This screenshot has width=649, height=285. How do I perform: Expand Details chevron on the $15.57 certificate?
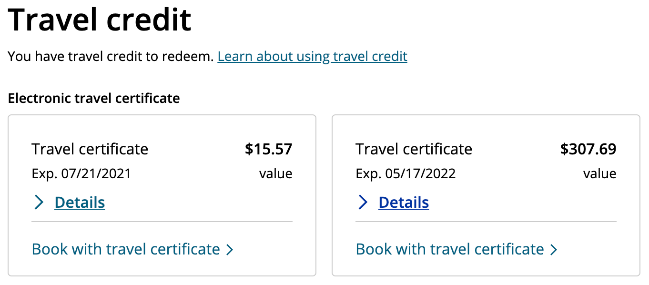pyautogui.click(x=39, y=203)
